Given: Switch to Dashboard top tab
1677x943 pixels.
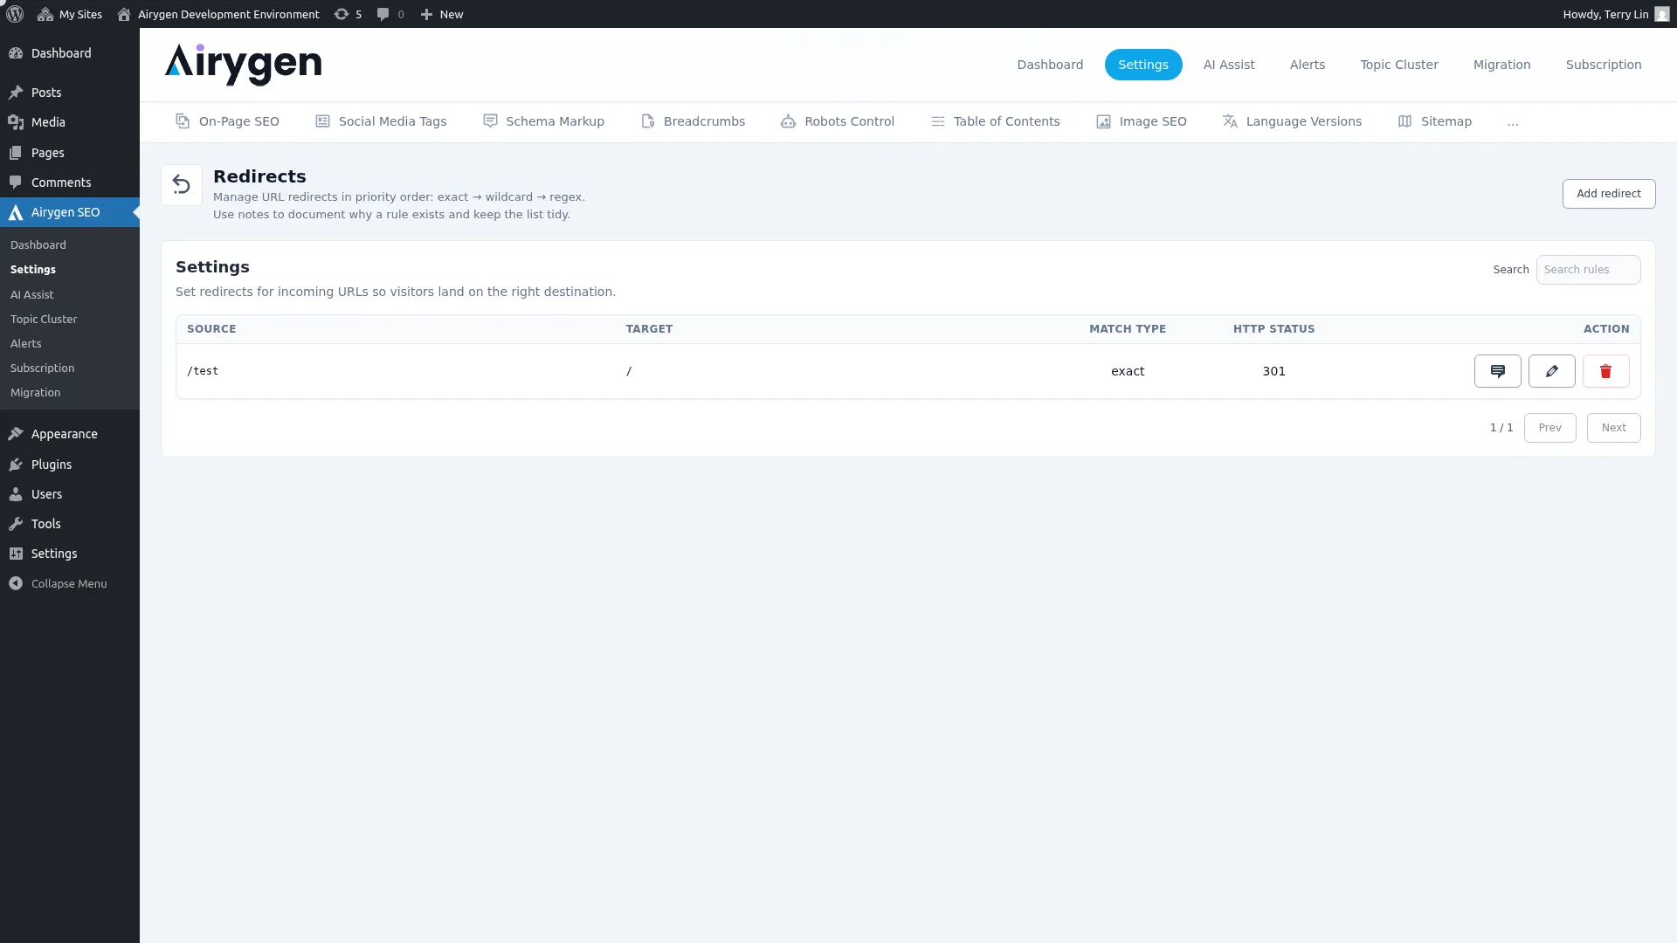Looking at the screenshot, I should pyautogui.click(x=1050, y=65).
